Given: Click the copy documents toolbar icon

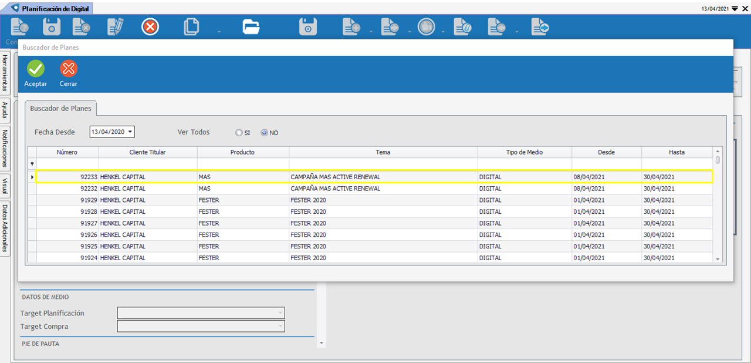Looking at the screenshot, I should pos(191,27).
